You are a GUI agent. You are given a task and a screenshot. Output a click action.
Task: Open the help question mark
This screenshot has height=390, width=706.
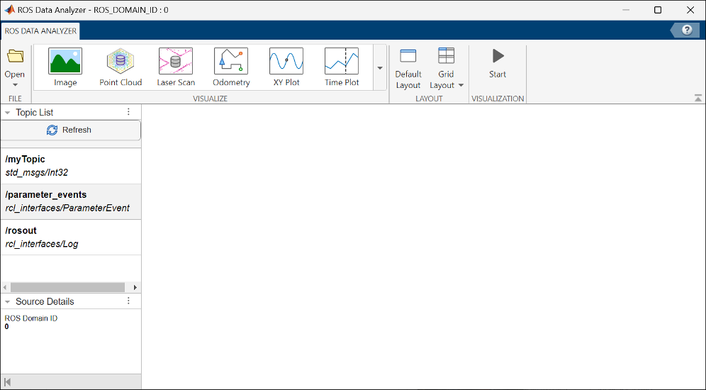687,30
